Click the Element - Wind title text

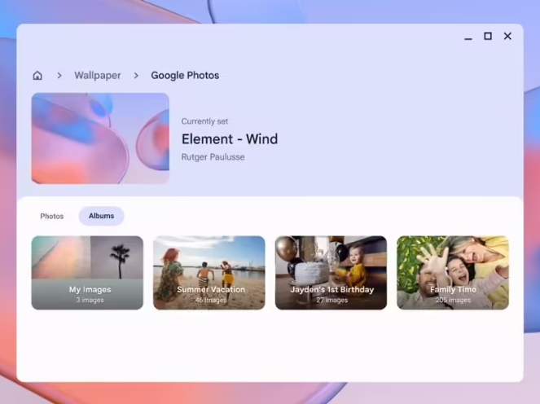pyautogui.click(x=230, y=139)
